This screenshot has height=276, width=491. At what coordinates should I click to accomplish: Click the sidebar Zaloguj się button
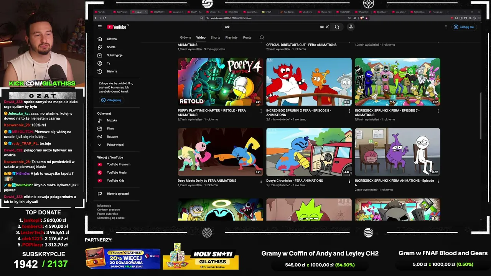tap(111, 100)
